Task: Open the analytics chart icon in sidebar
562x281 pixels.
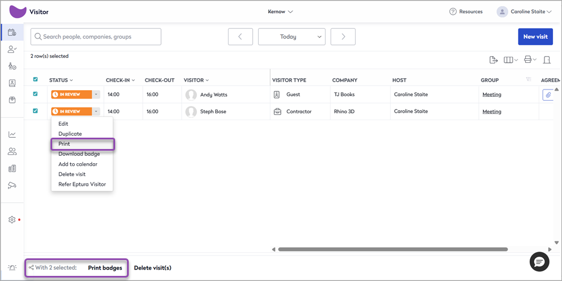Action: pos(12,134)
